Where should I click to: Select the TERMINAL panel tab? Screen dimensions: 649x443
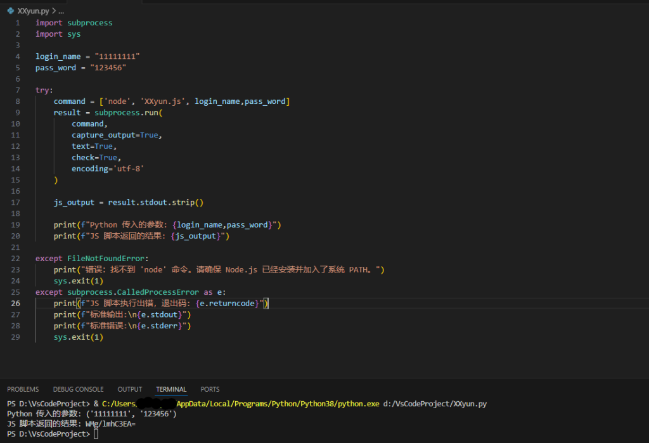pos(171,389)
